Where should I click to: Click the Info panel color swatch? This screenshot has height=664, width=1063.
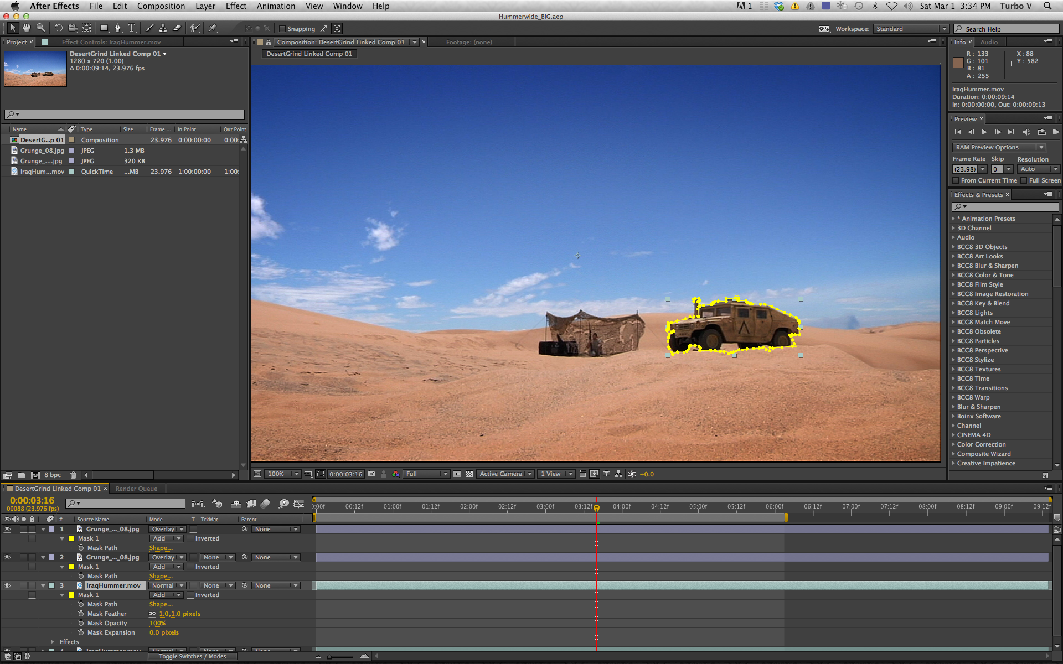pyautogui.click(x=958, y=62)
